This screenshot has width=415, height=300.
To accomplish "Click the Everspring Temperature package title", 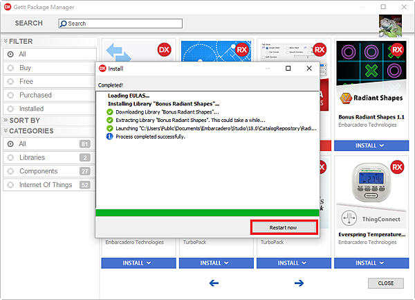I will point(372,235).
